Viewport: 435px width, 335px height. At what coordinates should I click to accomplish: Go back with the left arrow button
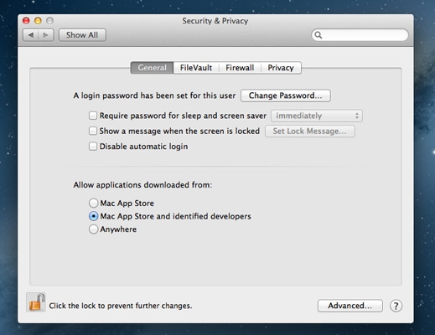30,35
